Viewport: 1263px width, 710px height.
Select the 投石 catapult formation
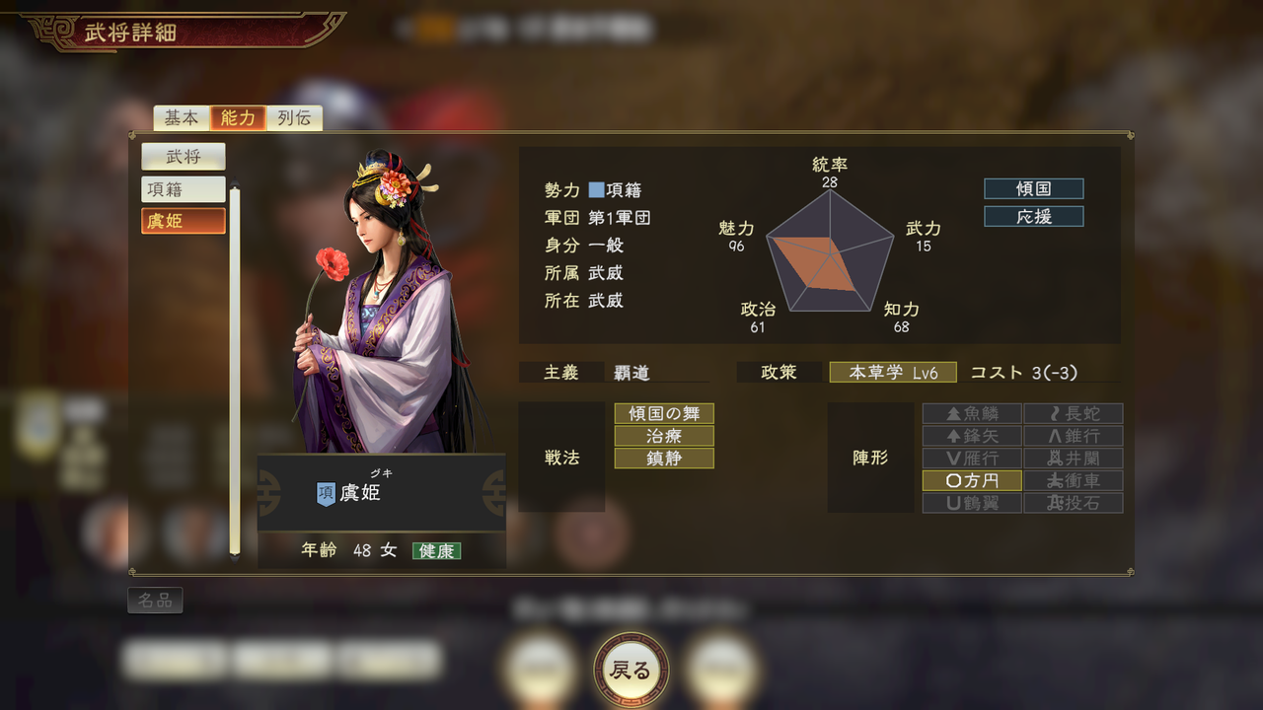pyautogui.click(x=1073, y=503)
